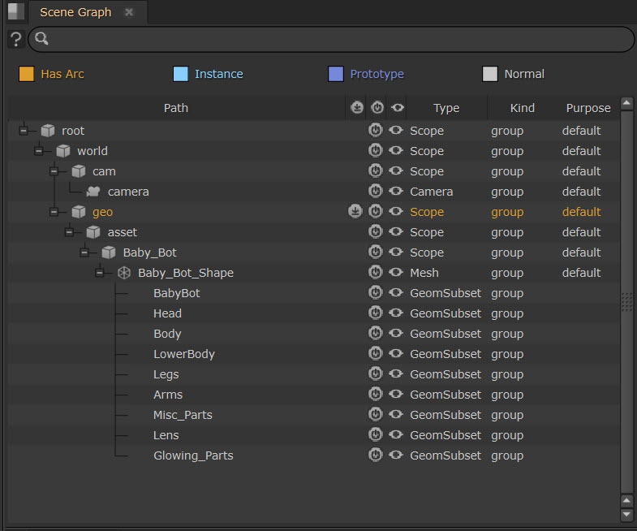Collapse the Baby_Bot_Shape mesh node
The image size is (637, 531).
[100, 273]
